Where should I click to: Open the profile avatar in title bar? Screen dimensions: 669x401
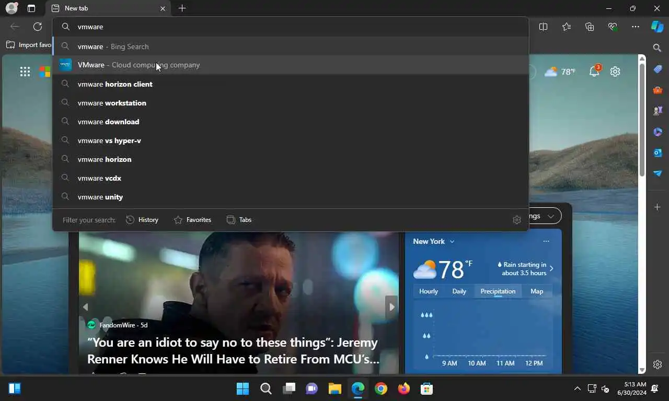(x=11, y=8)
